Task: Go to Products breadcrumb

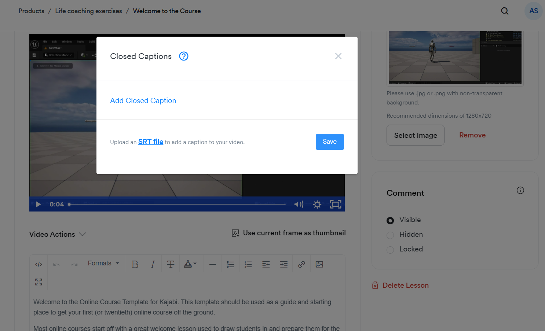Action: (31, 11)
